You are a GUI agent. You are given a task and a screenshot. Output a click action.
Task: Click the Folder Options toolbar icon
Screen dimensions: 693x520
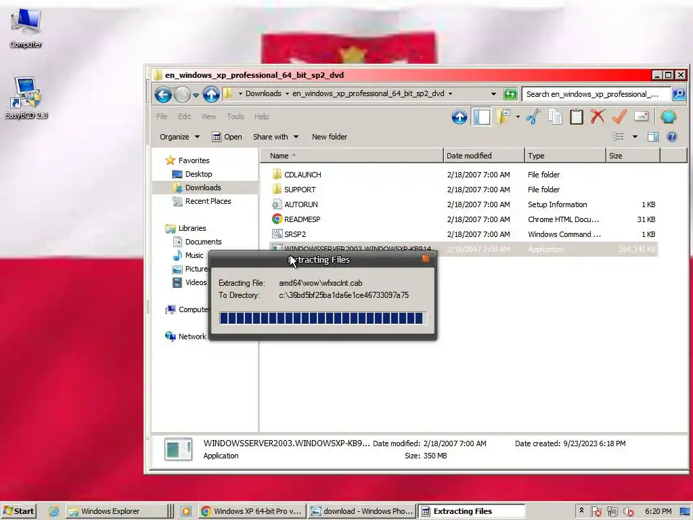504,116
